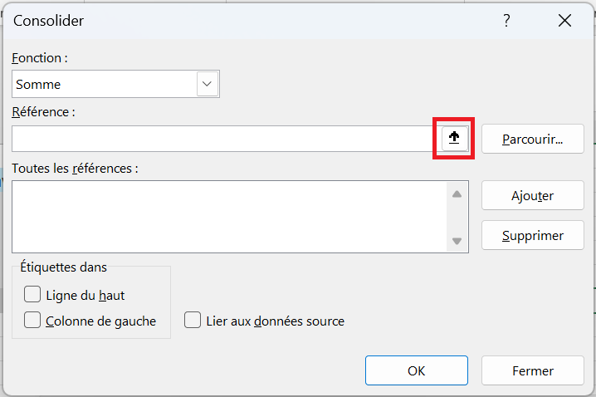Screen dimensions: 596x397
Task: Click the down arrow of the references list scrollbar
Action: click(457, 241)
